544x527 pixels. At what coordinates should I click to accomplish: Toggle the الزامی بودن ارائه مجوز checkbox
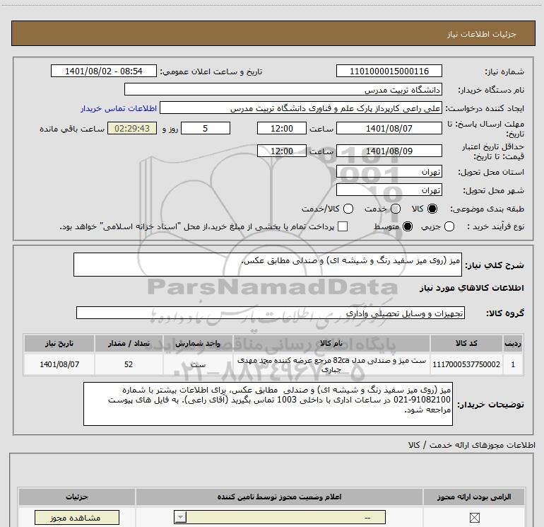[x=474, y=518]
